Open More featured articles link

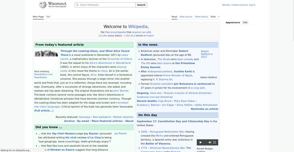(x=107, y=121)
